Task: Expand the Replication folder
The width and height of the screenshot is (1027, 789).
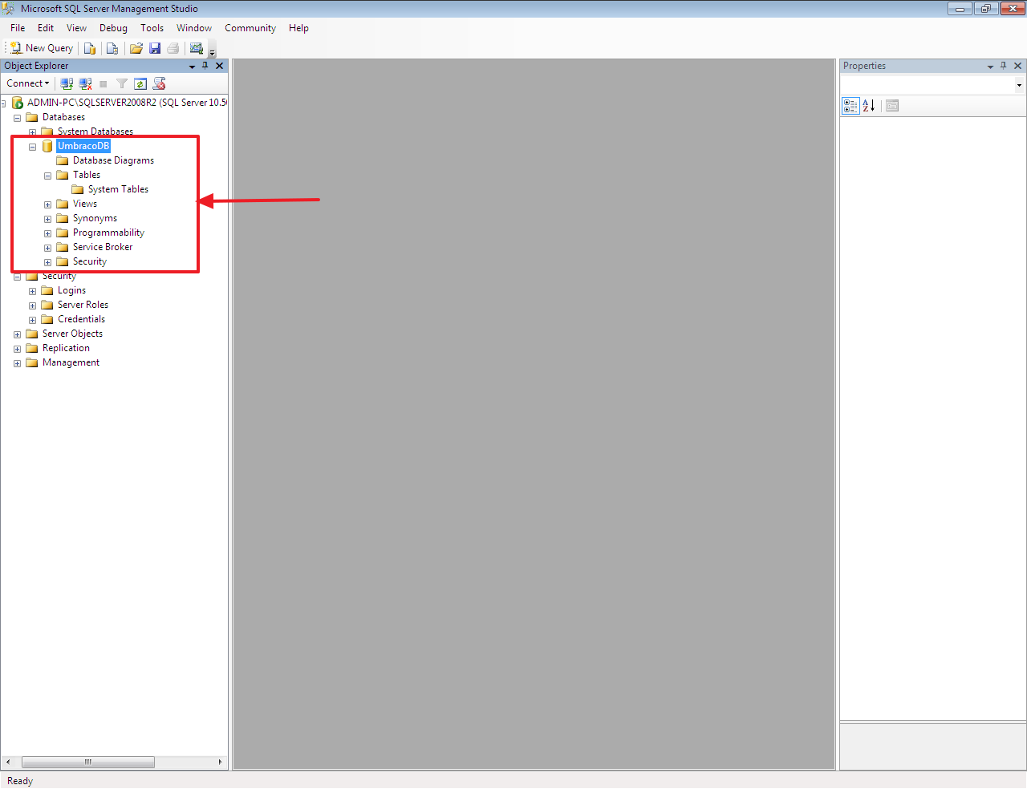Action: 17,349
